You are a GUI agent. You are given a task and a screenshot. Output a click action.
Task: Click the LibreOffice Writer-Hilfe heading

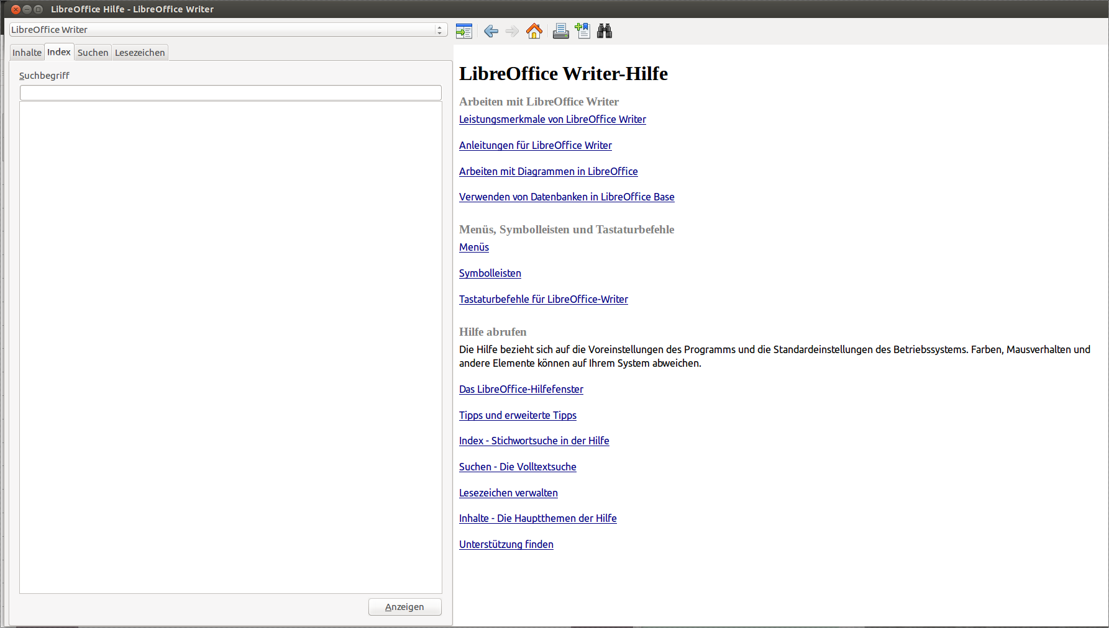(x=564, y=73)
